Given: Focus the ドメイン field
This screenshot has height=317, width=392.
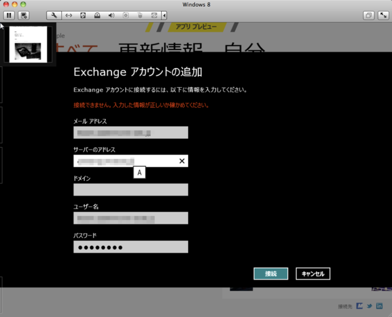Looking at the screenshot, I should [x=130, y=189].
